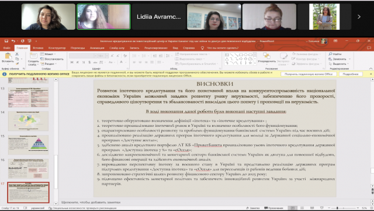The height and width of the screenshot is (211, 374).
Task: Select slide 14 map thumbnail
Action: tap(28, 121)
